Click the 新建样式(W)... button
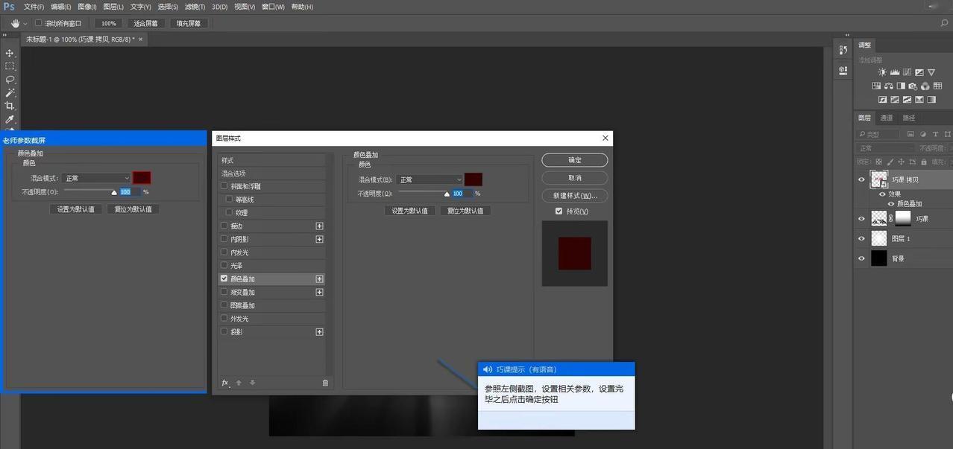The width and height of the screenshot is (953, 449). tap(574, 196)
